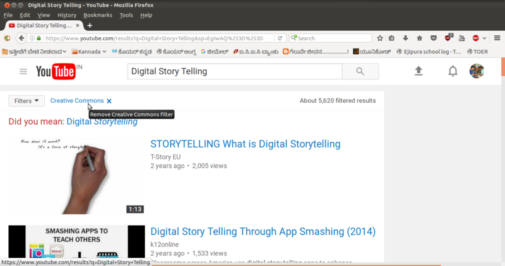Viewport: 505px width, 266px height.
Task: Click the Digital Storytelling suggestion link
Action: pyautogui.click(x=102, y=122)
